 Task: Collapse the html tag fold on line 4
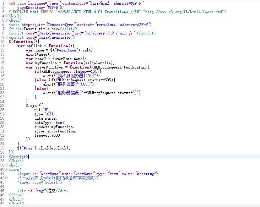pyautogui.click(x=6, y=16)
